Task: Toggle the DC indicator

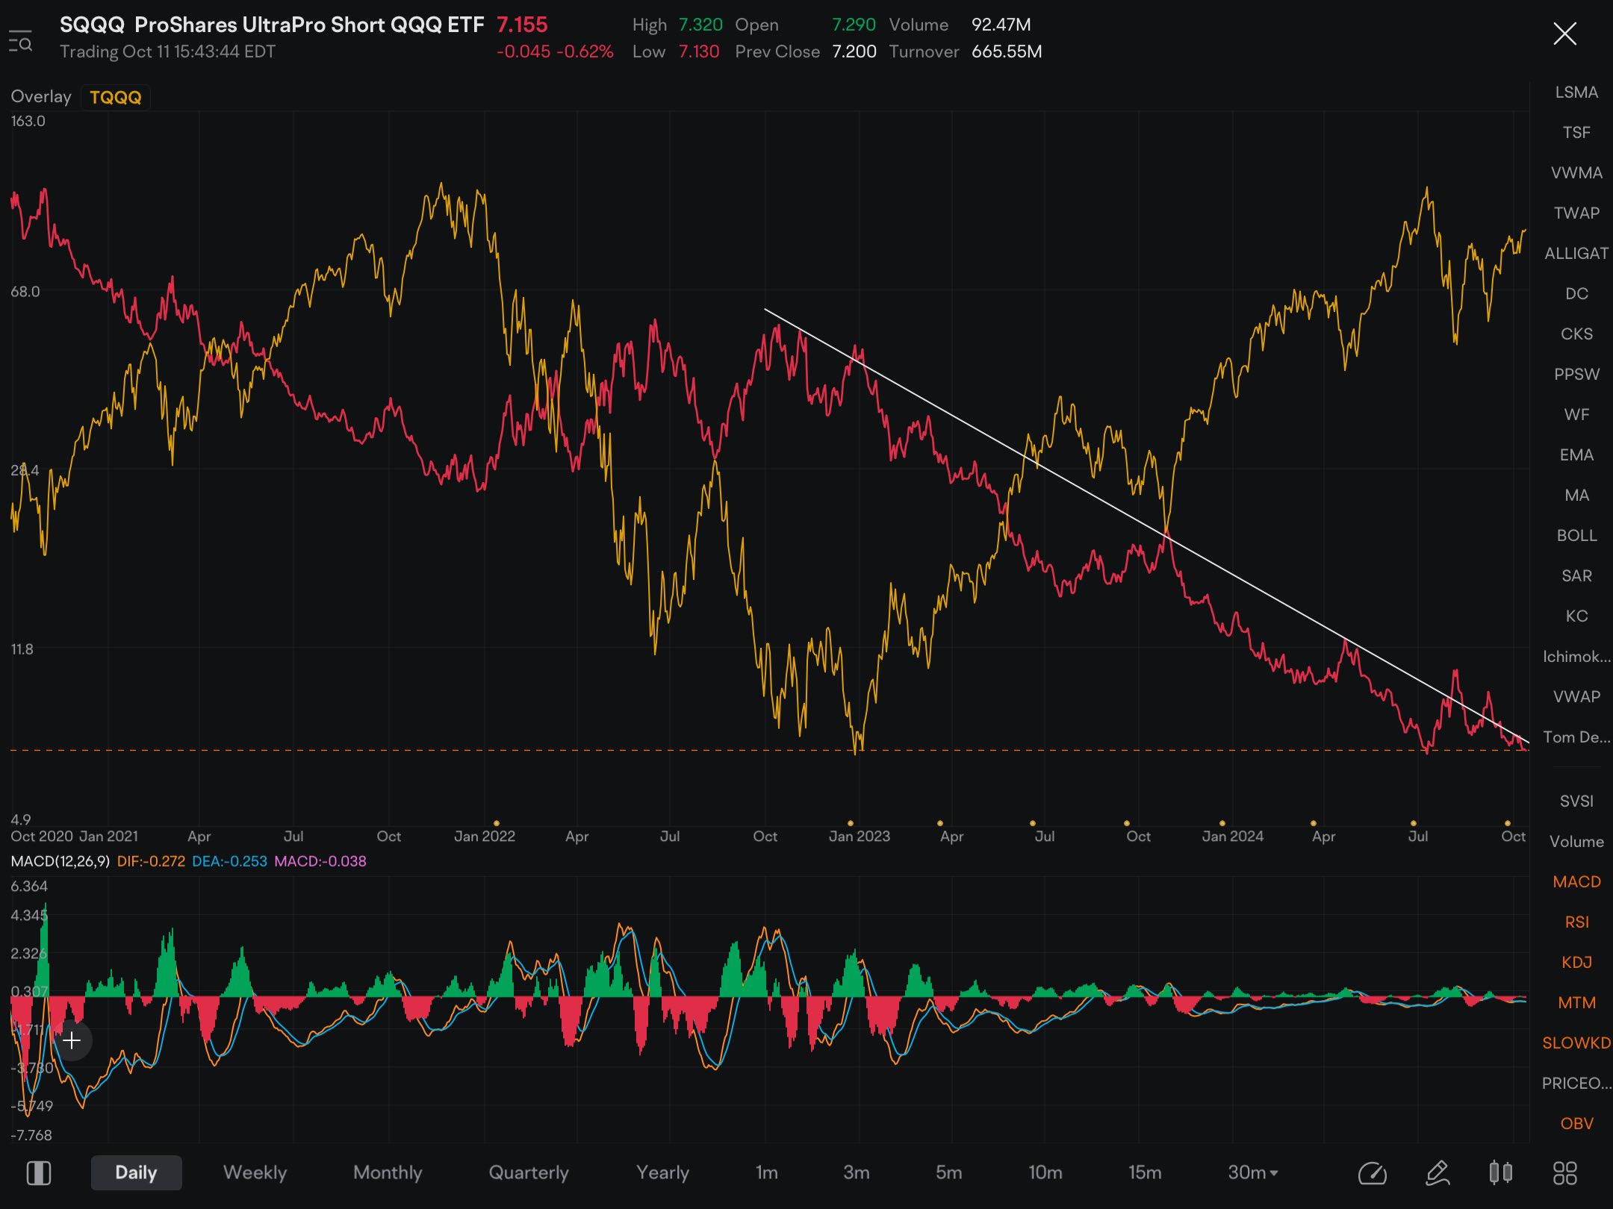Action: [x=1576, y=294]
